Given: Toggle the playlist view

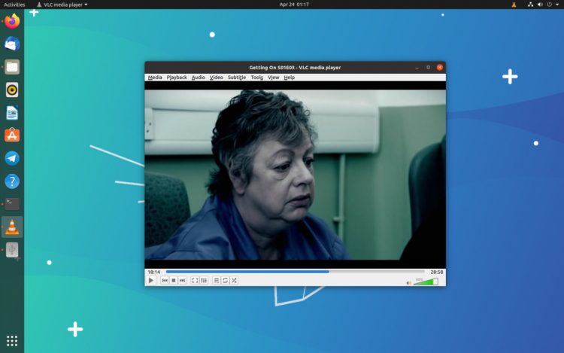Looking at the screenshot, I should pos(216,280).
